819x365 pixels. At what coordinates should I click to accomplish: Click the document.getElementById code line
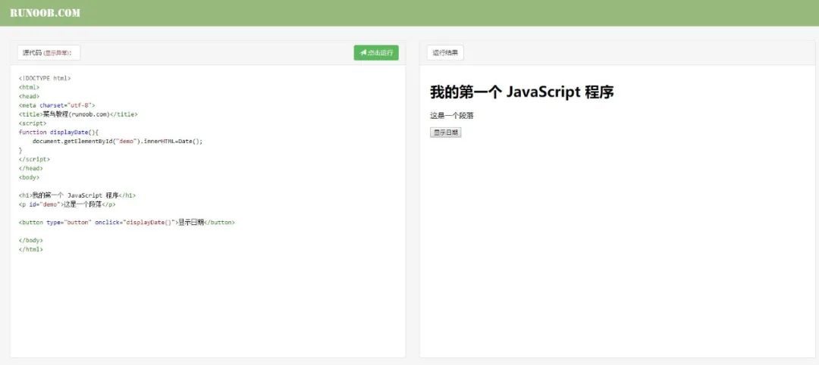pos(118,141)
